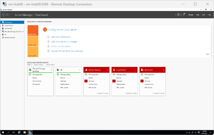
Task: Expand File and Storage Services arrow
Action: pos(23,31)
